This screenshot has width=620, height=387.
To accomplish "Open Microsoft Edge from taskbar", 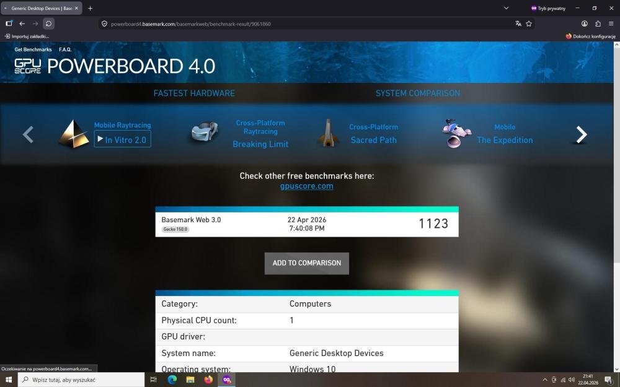I will click(172, 380).
